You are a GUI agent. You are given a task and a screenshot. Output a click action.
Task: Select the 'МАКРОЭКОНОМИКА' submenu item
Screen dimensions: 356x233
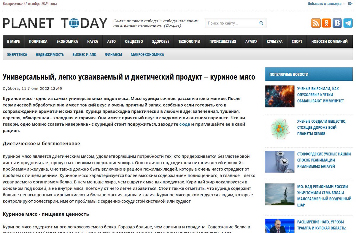coord(147,55)
